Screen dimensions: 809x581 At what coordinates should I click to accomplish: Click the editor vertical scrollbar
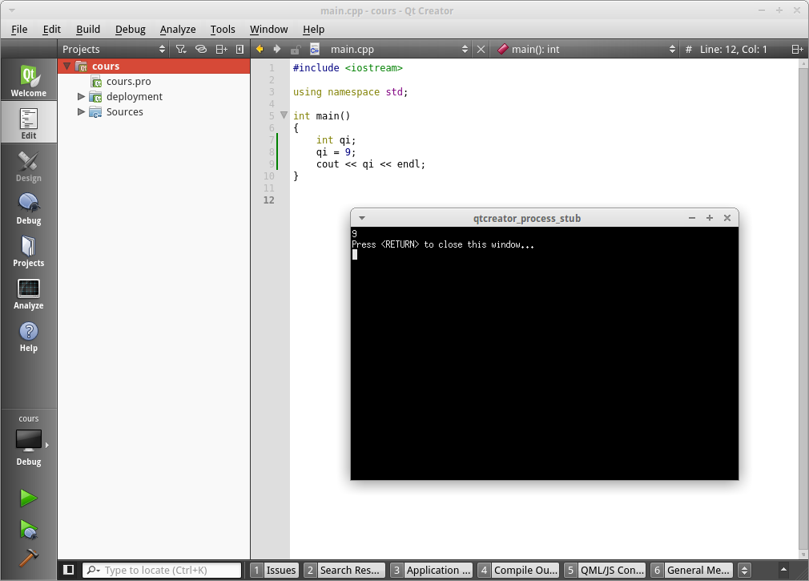(x=803, y=309)
